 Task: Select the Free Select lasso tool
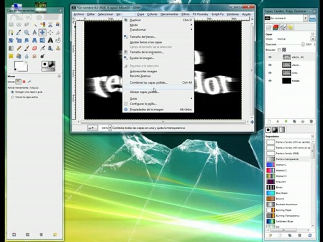click(x=27, y=25)
